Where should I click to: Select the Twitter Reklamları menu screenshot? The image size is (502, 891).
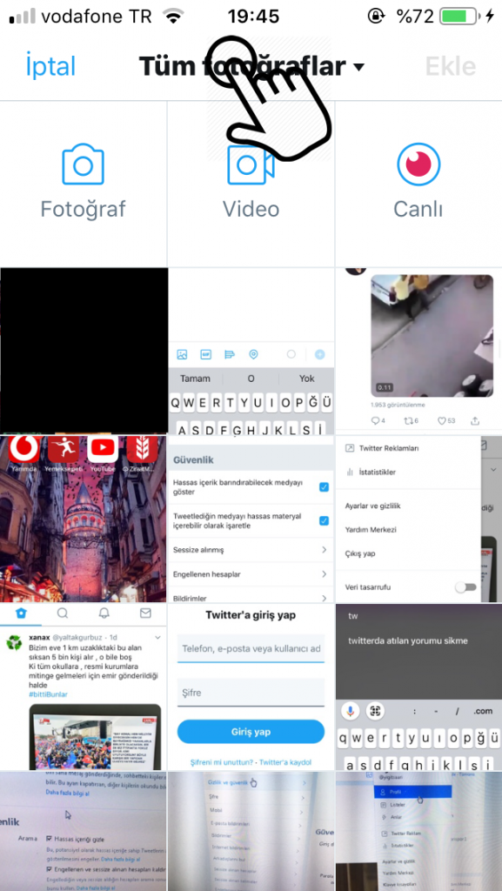[419, 519]
